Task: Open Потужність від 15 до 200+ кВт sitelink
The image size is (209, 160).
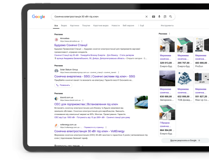Action: click(91, 117)
